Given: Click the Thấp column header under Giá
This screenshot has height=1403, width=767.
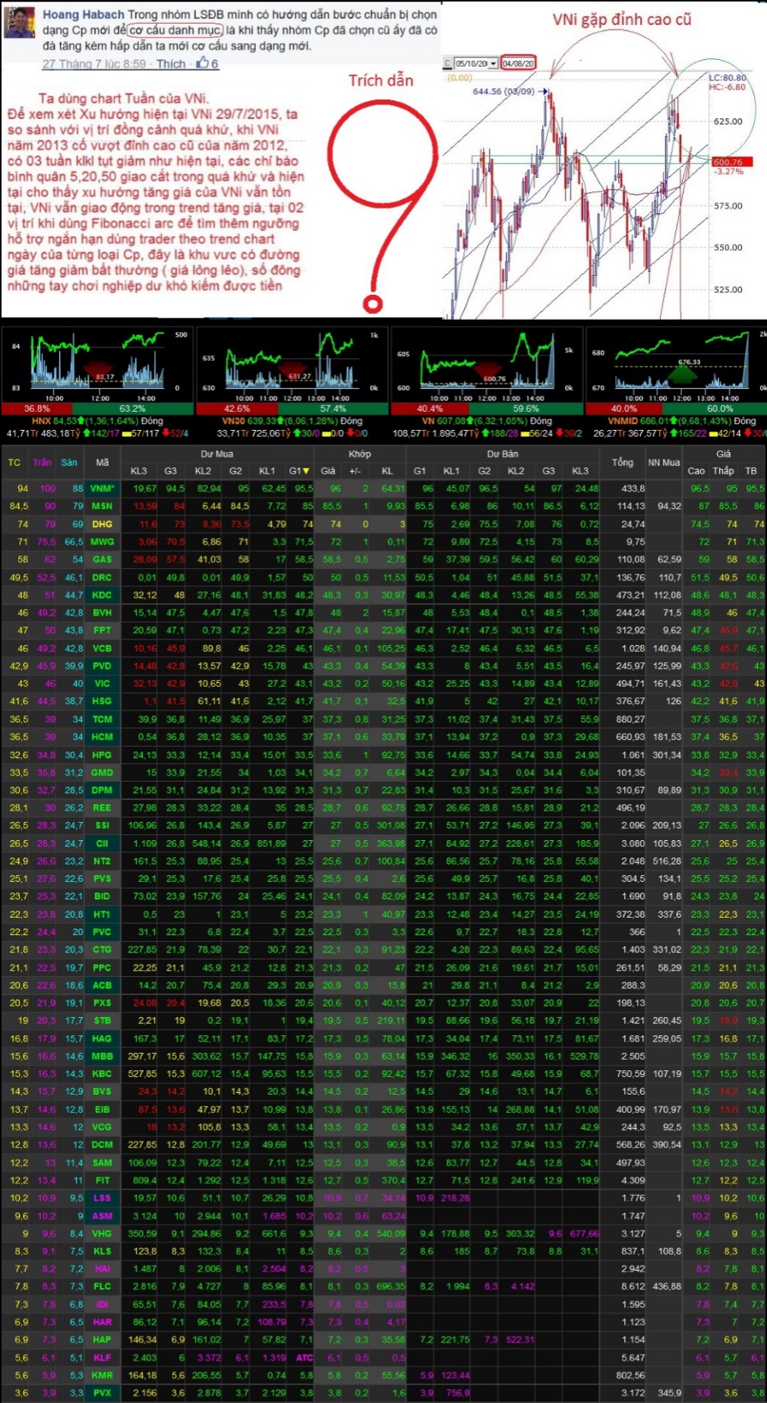Looking at the screenshot, I should [x=724, y=471].
